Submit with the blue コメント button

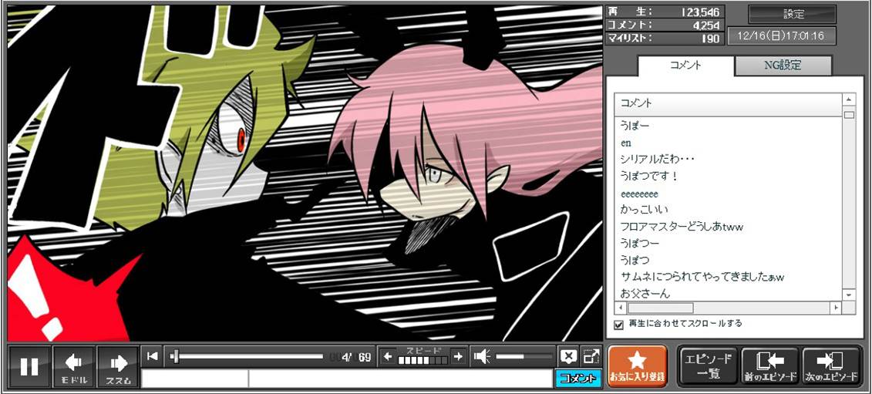coord(577,378)
